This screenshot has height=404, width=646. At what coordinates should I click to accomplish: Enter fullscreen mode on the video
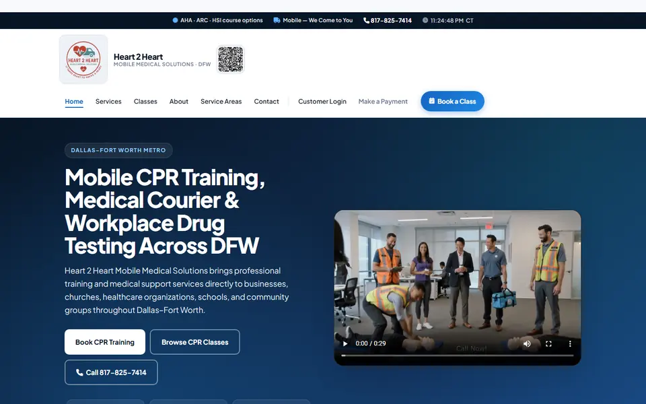pyautogui.click(x=548, y=343)
